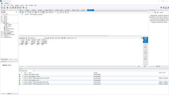Create new schema icon in the main toolbar
Screen dimensions: 169x95
pos(11,8)
